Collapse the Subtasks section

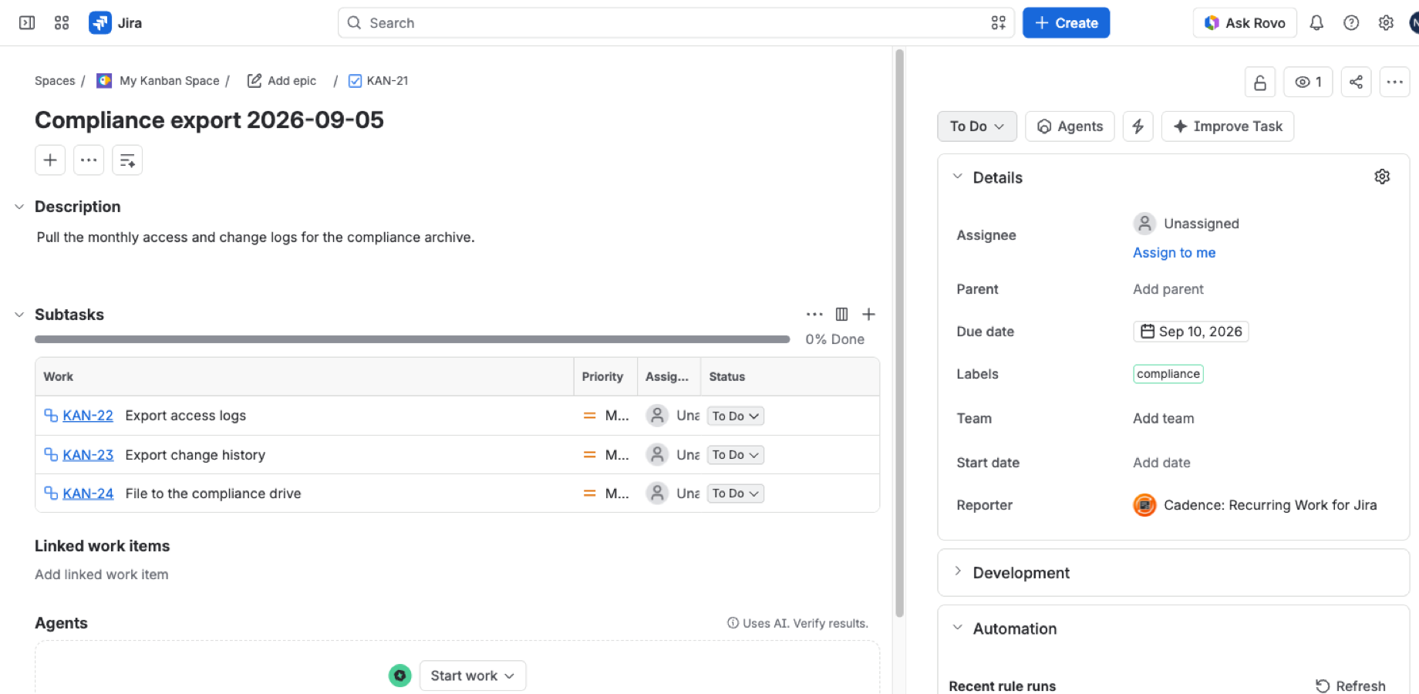(x=19, y=315)
